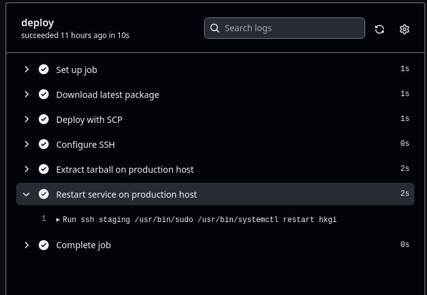
Task: Open the log settings gear menu
Action: pos(405,29)
